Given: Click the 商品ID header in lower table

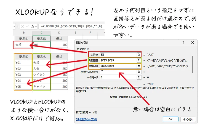Looking at the screenshot, I should (x=24, y=57).
